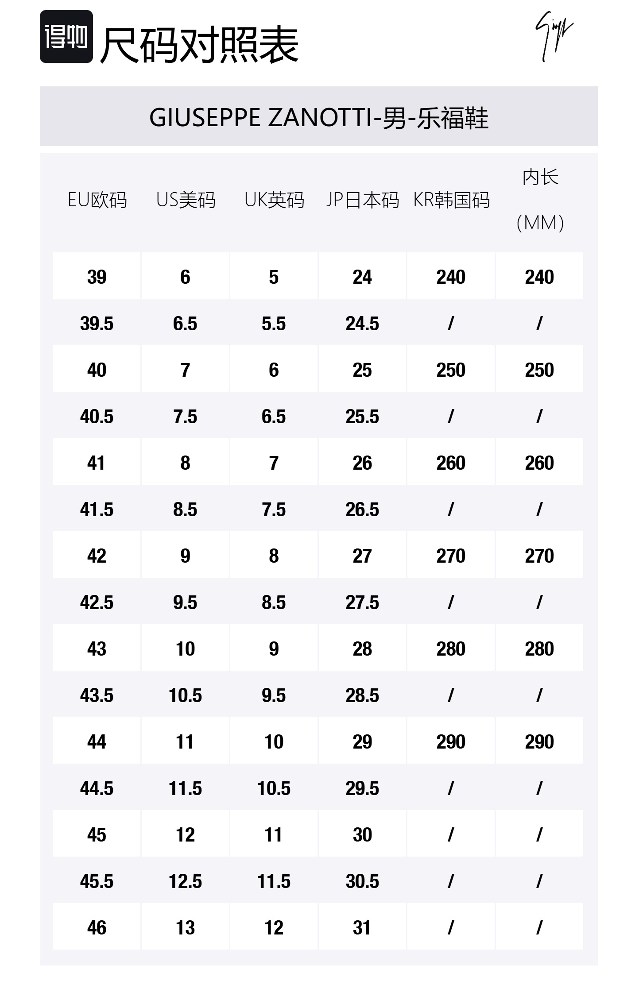Screen dimensions: 639x1000
Task: Select the JP size 24.5 cell
Action: pos(362,324)
